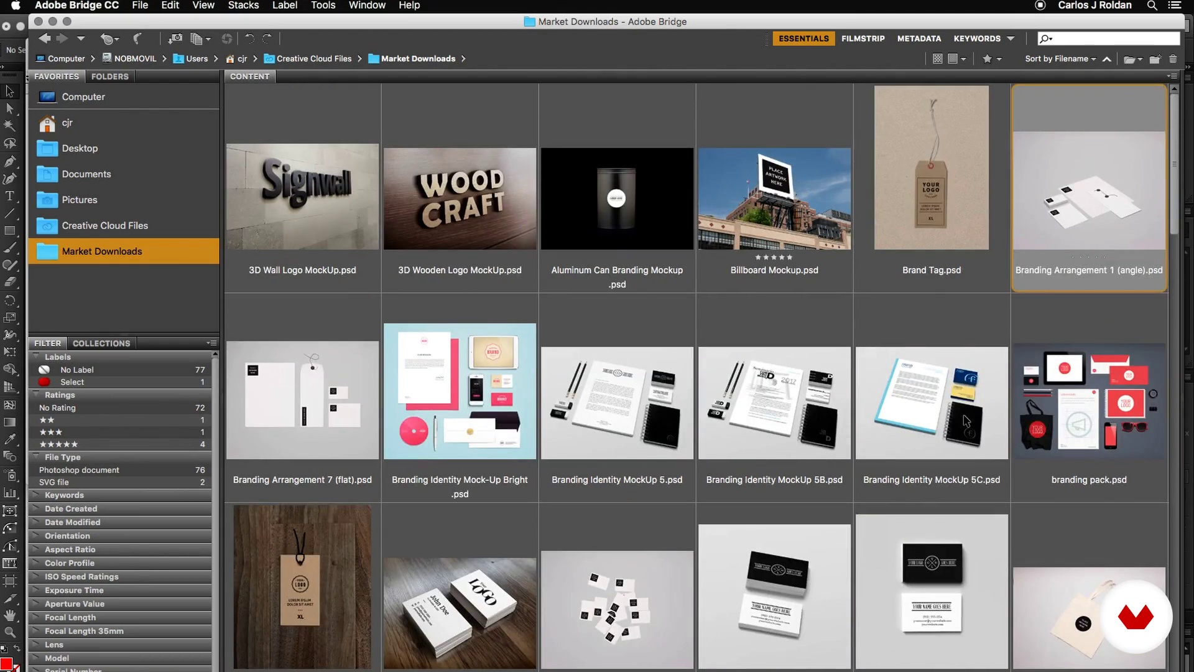
Task: Collapse the File Type filter section
Action: coord(37,457)
